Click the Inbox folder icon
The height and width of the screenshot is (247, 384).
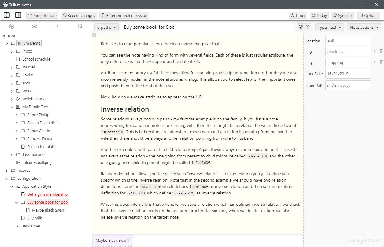coord(18,51)
